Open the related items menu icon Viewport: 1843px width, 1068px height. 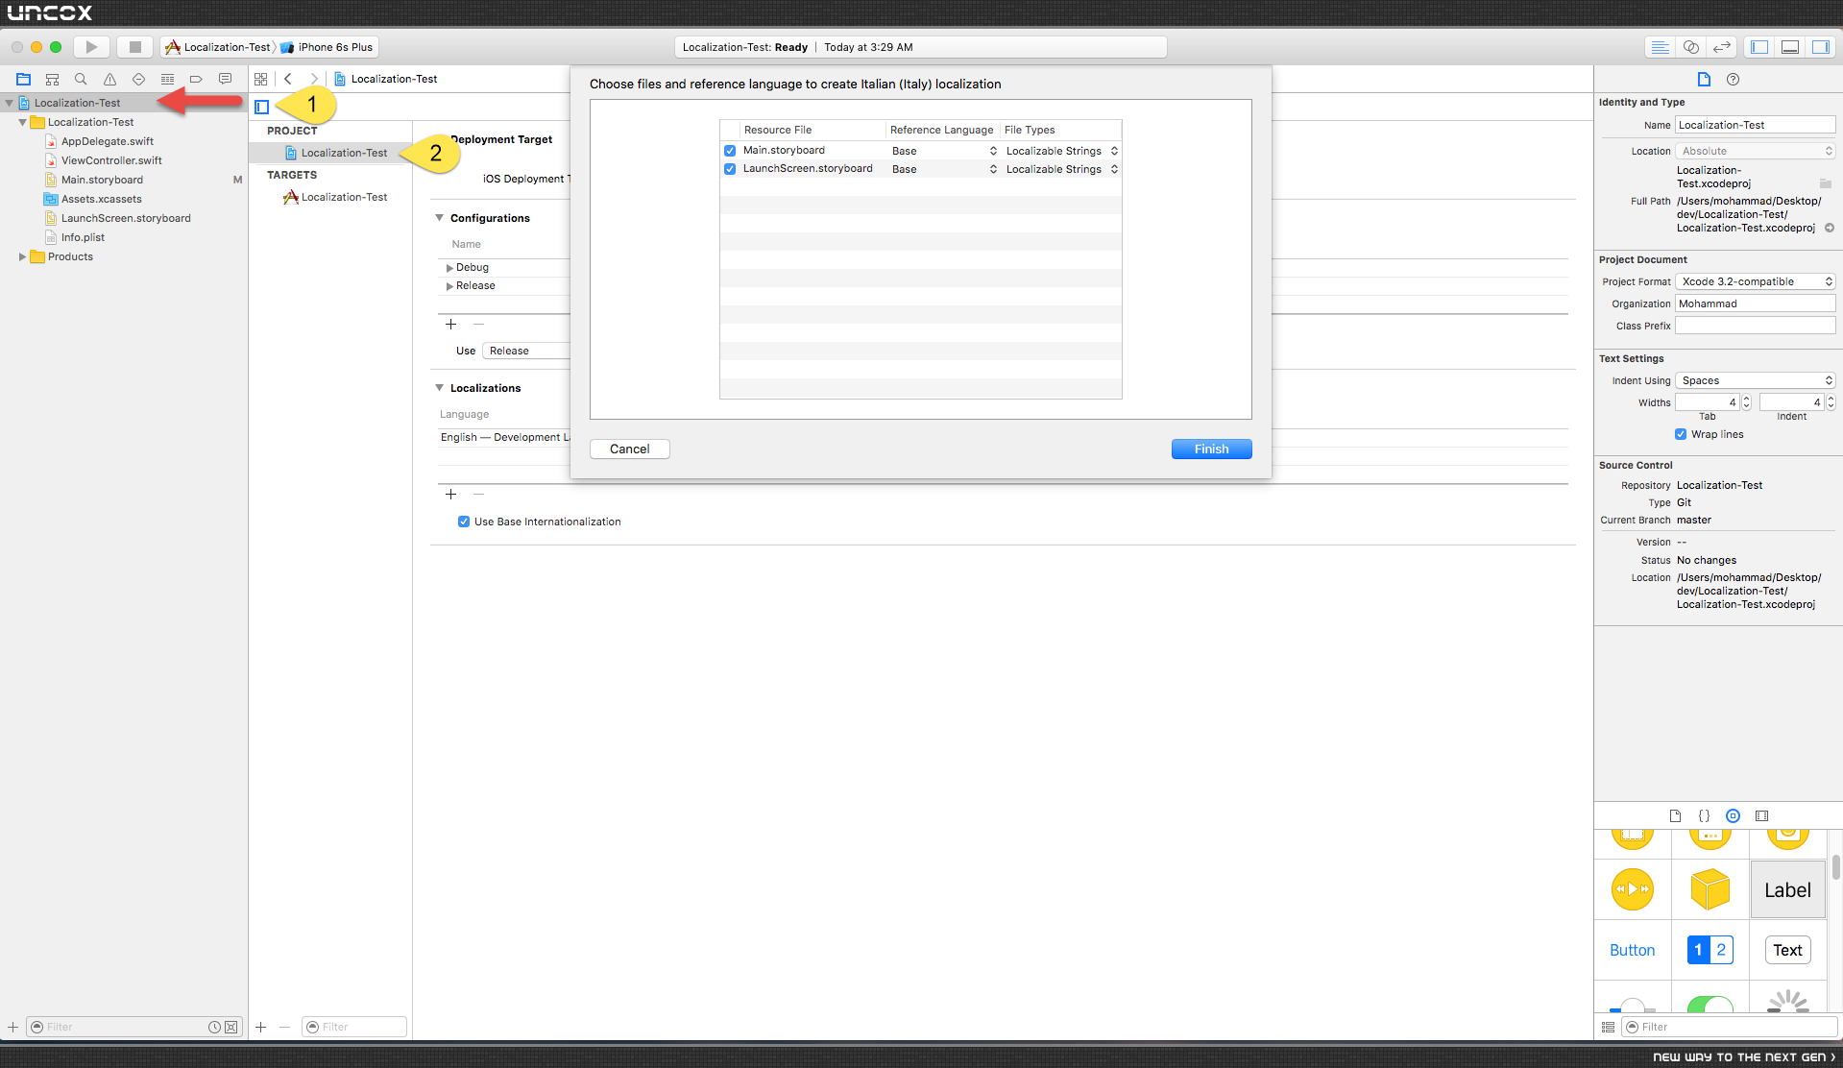click(x=260, y=79)
